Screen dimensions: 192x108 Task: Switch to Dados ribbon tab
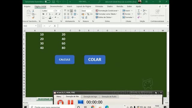pos(110,6)
